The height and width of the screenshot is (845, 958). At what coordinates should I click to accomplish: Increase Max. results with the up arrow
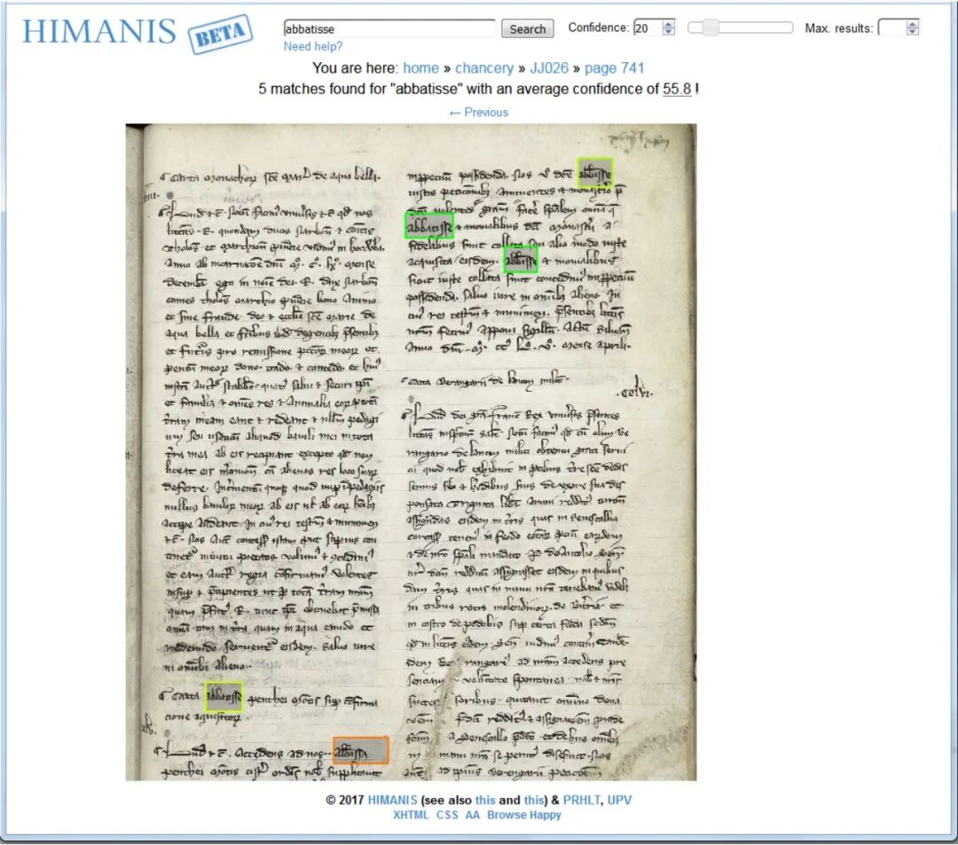coord(913,25)
